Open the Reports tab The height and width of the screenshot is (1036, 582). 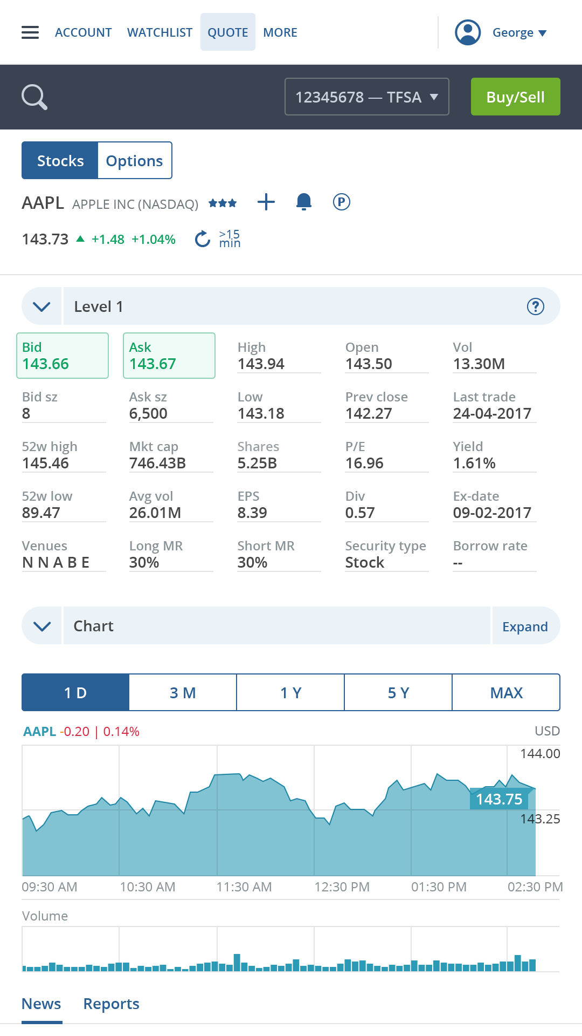tap(112, 1004)
